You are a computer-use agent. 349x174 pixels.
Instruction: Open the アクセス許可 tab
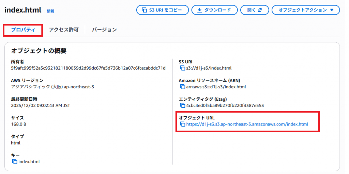[64, 30]
